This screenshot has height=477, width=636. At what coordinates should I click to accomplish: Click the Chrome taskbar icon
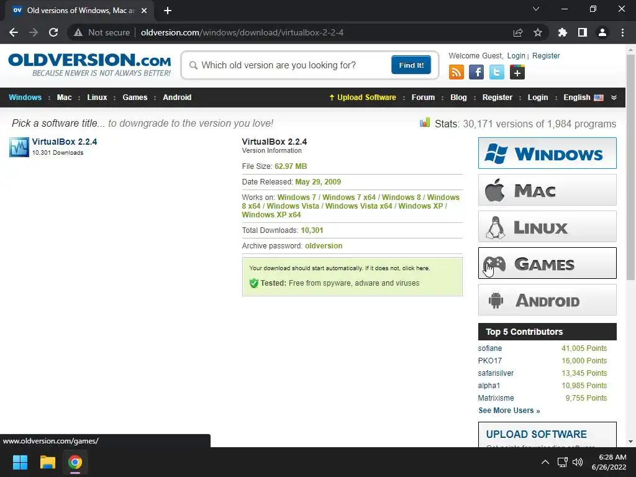tap(75, 462)
